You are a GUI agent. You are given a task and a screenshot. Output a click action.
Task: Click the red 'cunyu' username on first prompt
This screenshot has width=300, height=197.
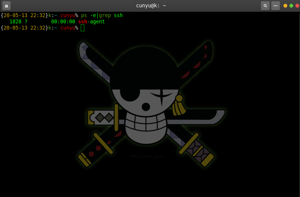pos(68,15)
